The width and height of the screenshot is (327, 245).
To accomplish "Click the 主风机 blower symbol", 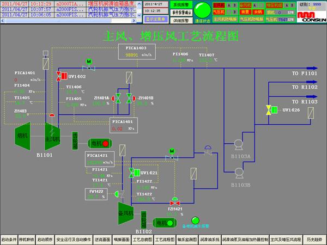I will coord(52,137).
